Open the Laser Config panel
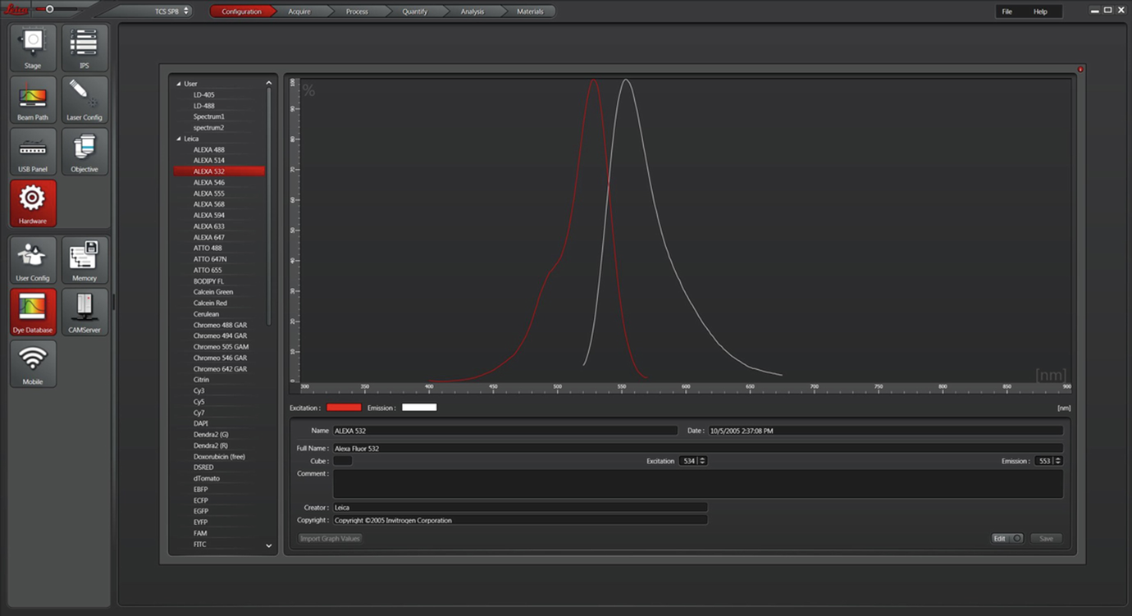The width and height of the screenshot is (1132, 616). pos(84,100)
